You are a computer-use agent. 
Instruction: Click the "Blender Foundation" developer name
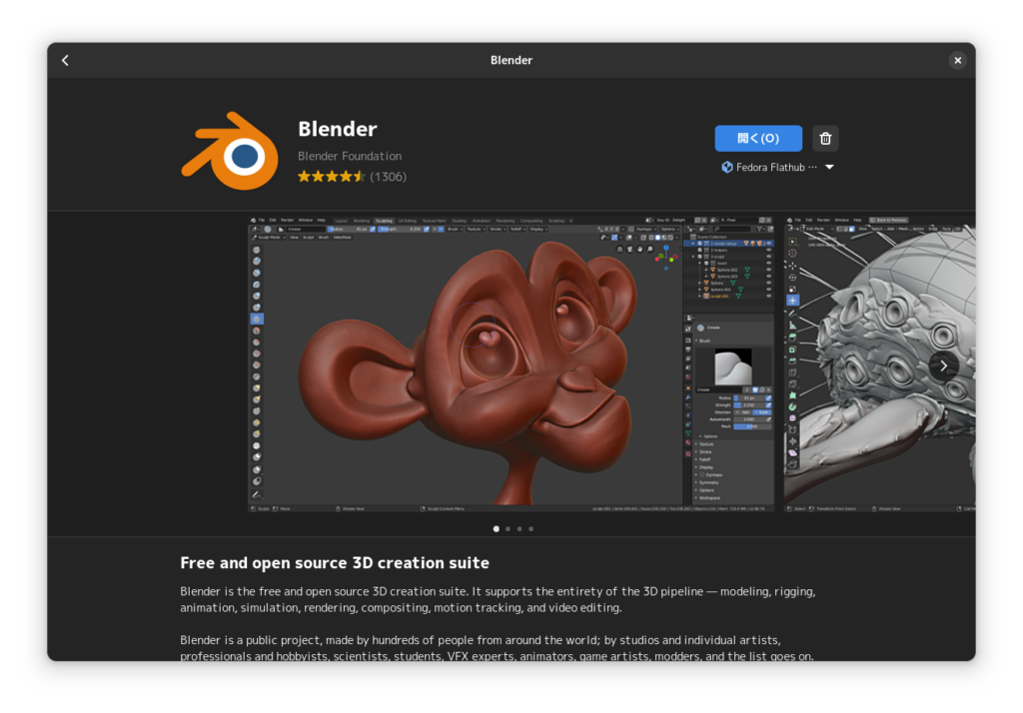coord(350,156)
